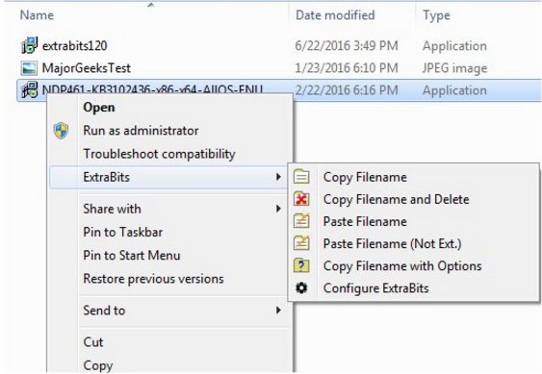Click the red X Copy Filename and Delete icon
The image size is (542, 374).
[301, 199]
